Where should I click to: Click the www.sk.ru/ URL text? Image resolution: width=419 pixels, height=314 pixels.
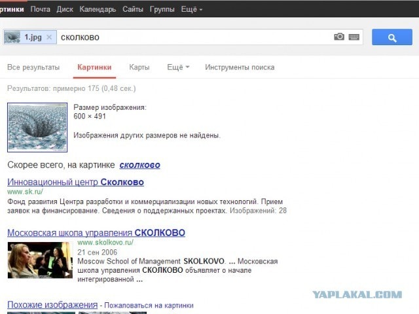[x=25, y=192]
